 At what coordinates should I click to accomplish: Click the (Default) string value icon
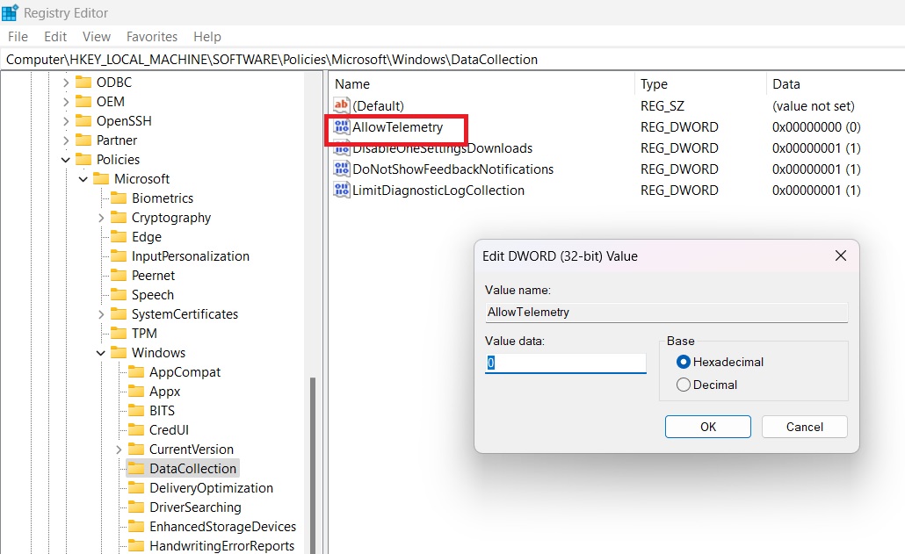[342, 106]
